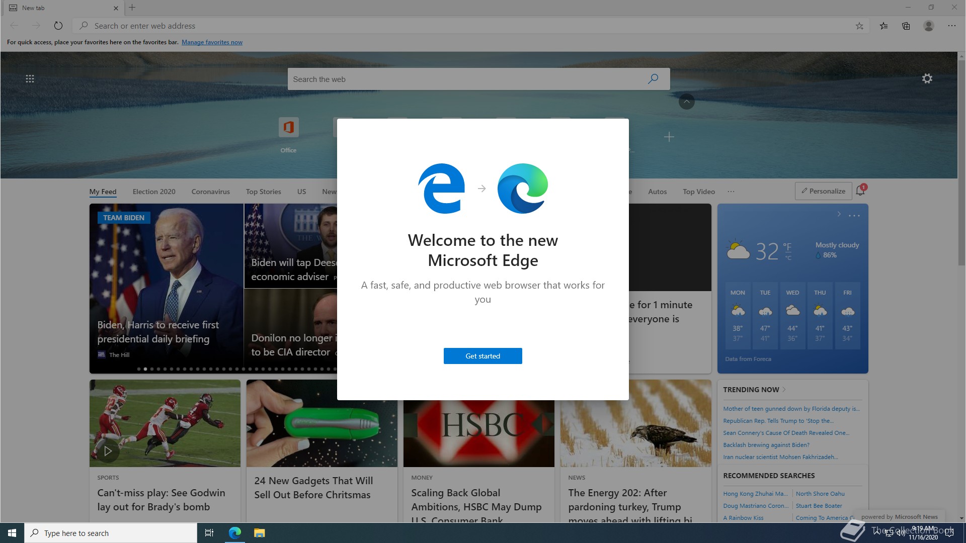The width and height of the screenshot is (966, 543).
Task: Add a quick link with plus
Action: [x=669, y=137]
